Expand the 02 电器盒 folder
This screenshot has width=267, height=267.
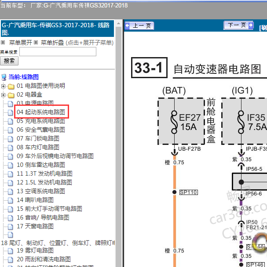click(3, 95)
